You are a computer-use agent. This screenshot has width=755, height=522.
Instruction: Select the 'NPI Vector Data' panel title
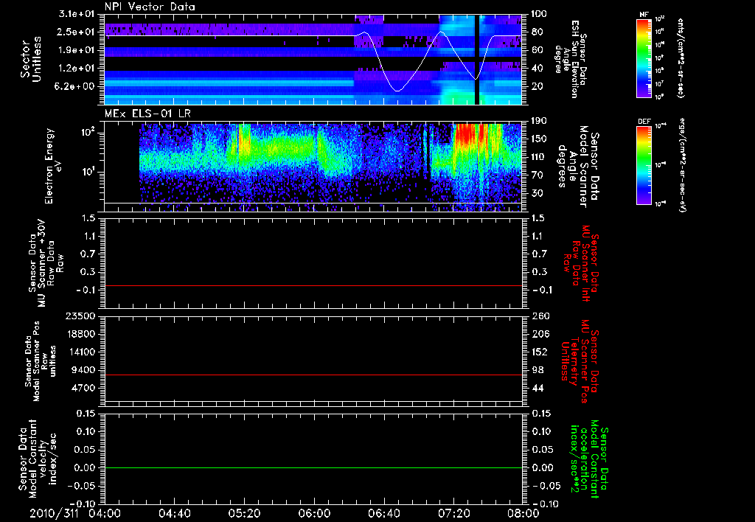coord(150,7)
